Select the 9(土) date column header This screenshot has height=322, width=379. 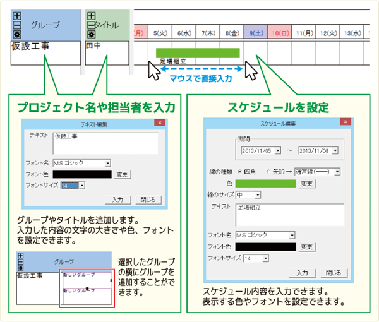(x=256, y=33)
